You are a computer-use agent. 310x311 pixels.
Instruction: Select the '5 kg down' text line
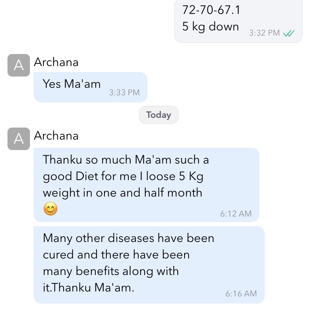pyautogui.click(x=210, y=27)
